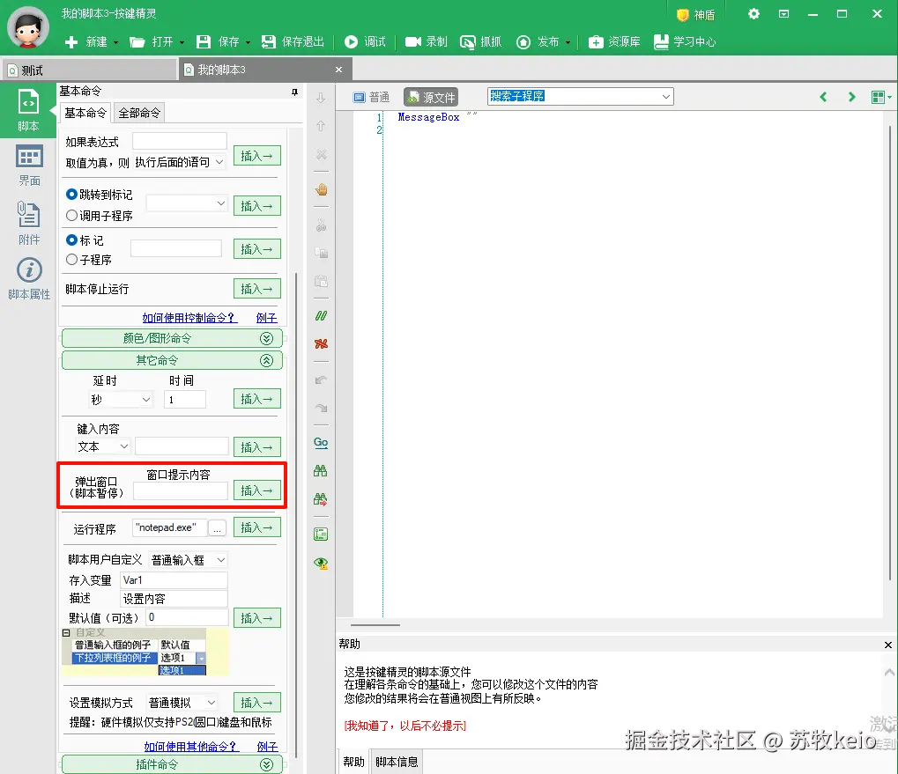This screenshot has width=898, height=774.
Task: Open the 秒 delay unit dropdown
Action: pos(120,399)
